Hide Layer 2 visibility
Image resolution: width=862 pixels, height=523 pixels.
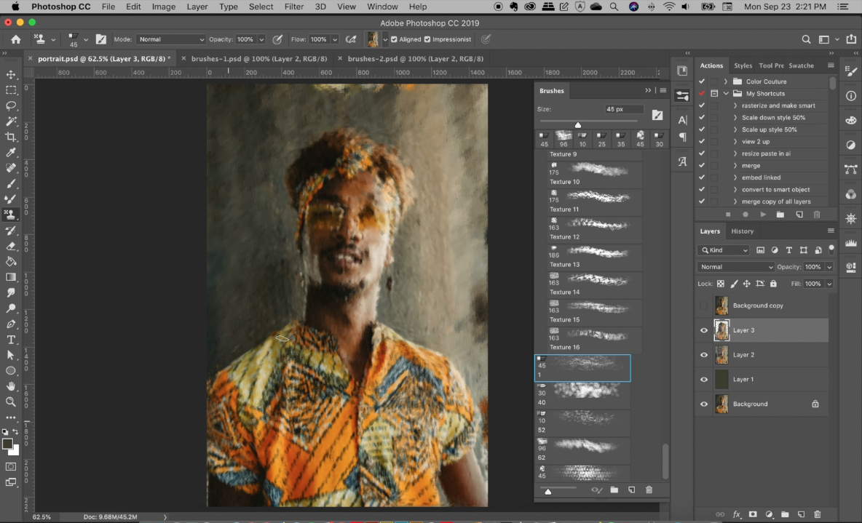(x=704, y=355)
